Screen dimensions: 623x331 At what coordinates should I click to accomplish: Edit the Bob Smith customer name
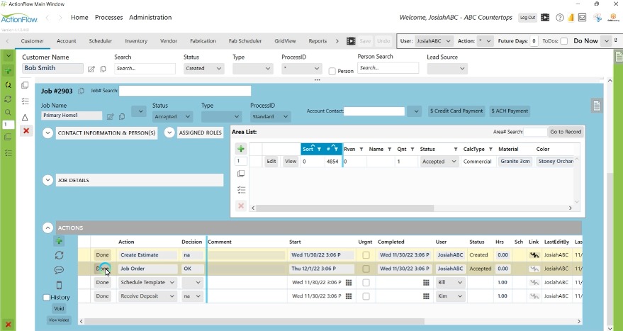[91, 69]
